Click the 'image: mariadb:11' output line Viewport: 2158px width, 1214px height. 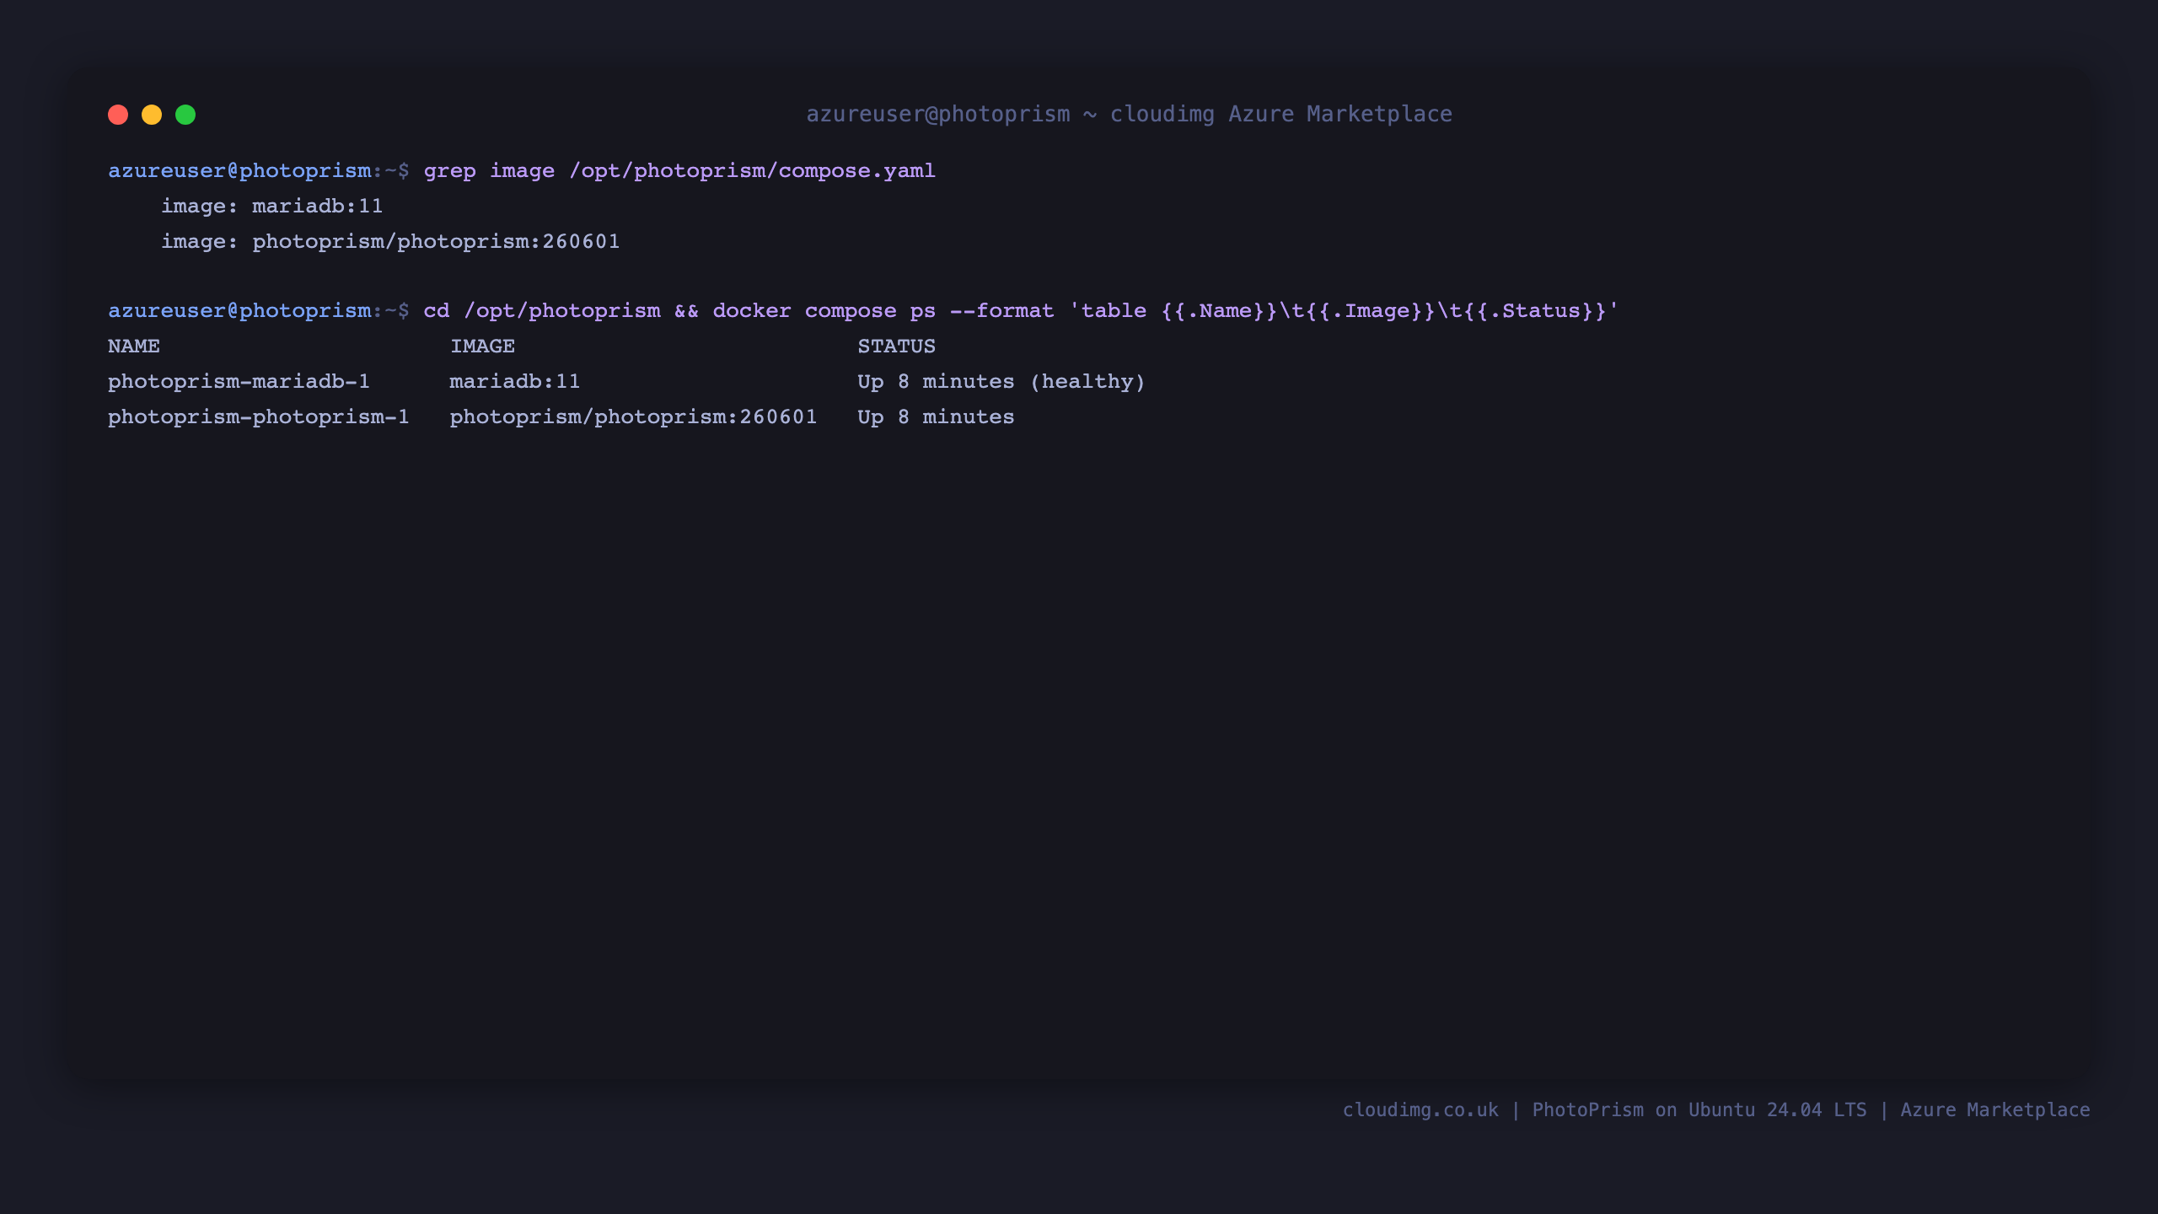pyautogui.click(x=272, y=206)
